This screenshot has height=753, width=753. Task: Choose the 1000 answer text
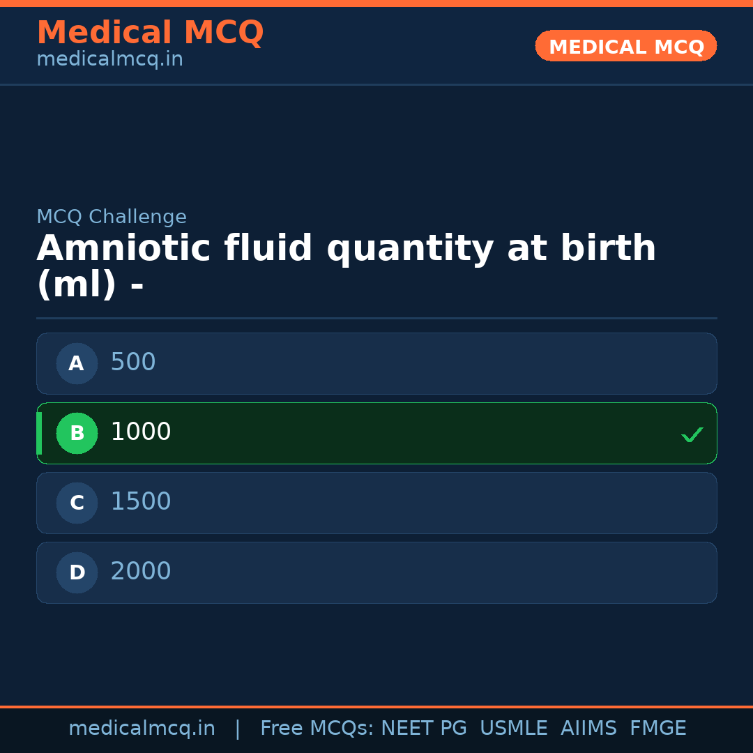click(141, 432)
